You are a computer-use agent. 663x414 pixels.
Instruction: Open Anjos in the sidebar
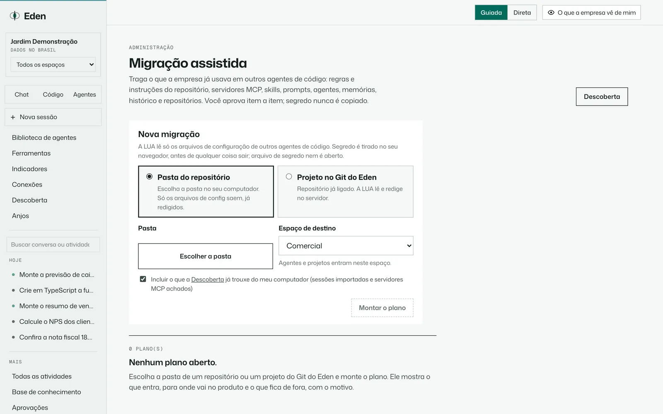coord(20,216)
